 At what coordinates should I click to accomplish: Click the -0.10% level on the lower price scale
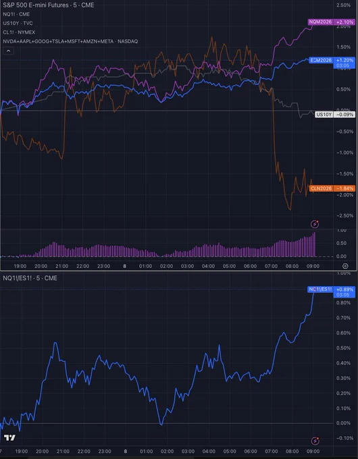point(344,438)
